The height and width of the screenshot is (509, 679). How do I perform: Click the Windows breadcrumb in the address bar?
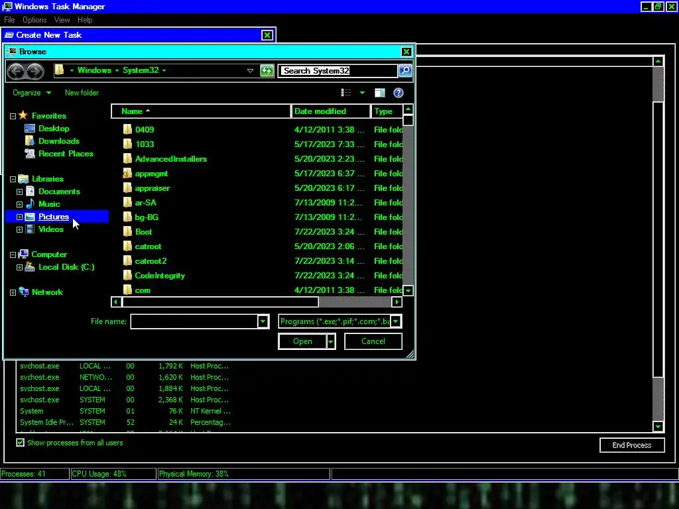(94, 70)
